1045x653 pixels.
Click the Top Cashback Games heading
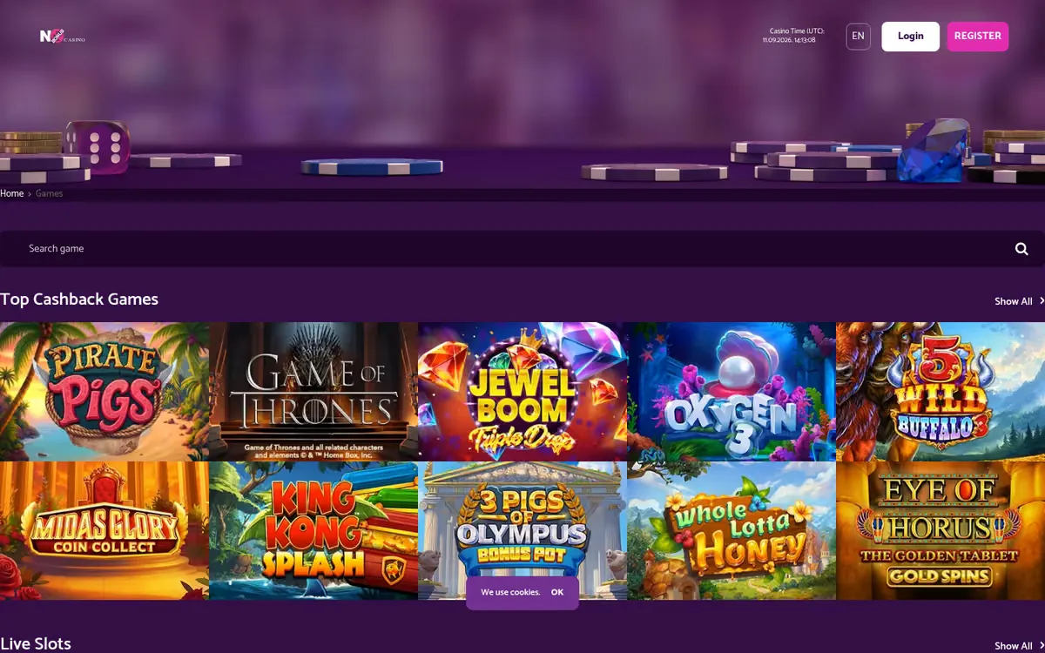coord(79,300)
